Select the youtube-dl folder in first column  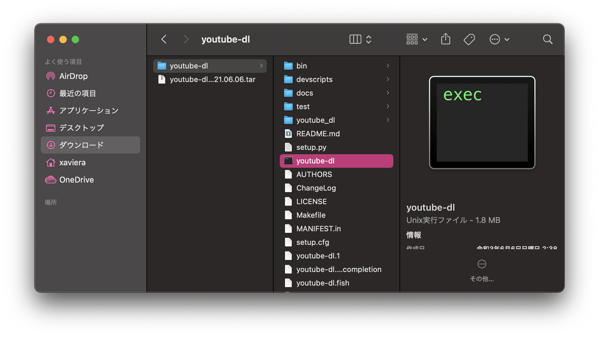[210, 66]
